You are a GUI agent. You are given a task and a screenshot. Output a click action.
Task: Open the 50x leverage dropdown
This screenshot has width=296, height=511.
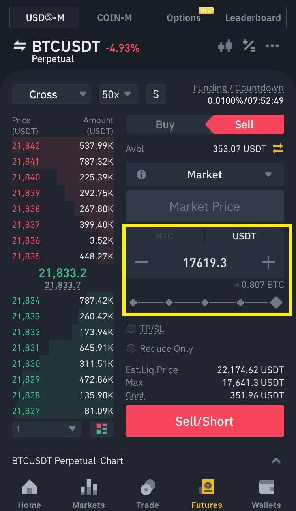[118, 95]
